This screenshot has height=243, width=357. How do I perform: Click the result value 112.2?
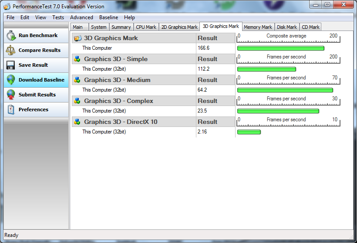(203, 69)
